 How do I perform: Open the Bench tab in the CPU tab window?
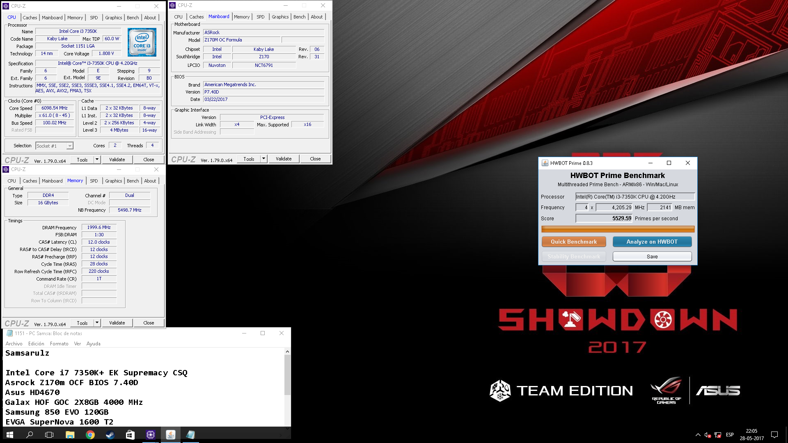click(133, 18)
